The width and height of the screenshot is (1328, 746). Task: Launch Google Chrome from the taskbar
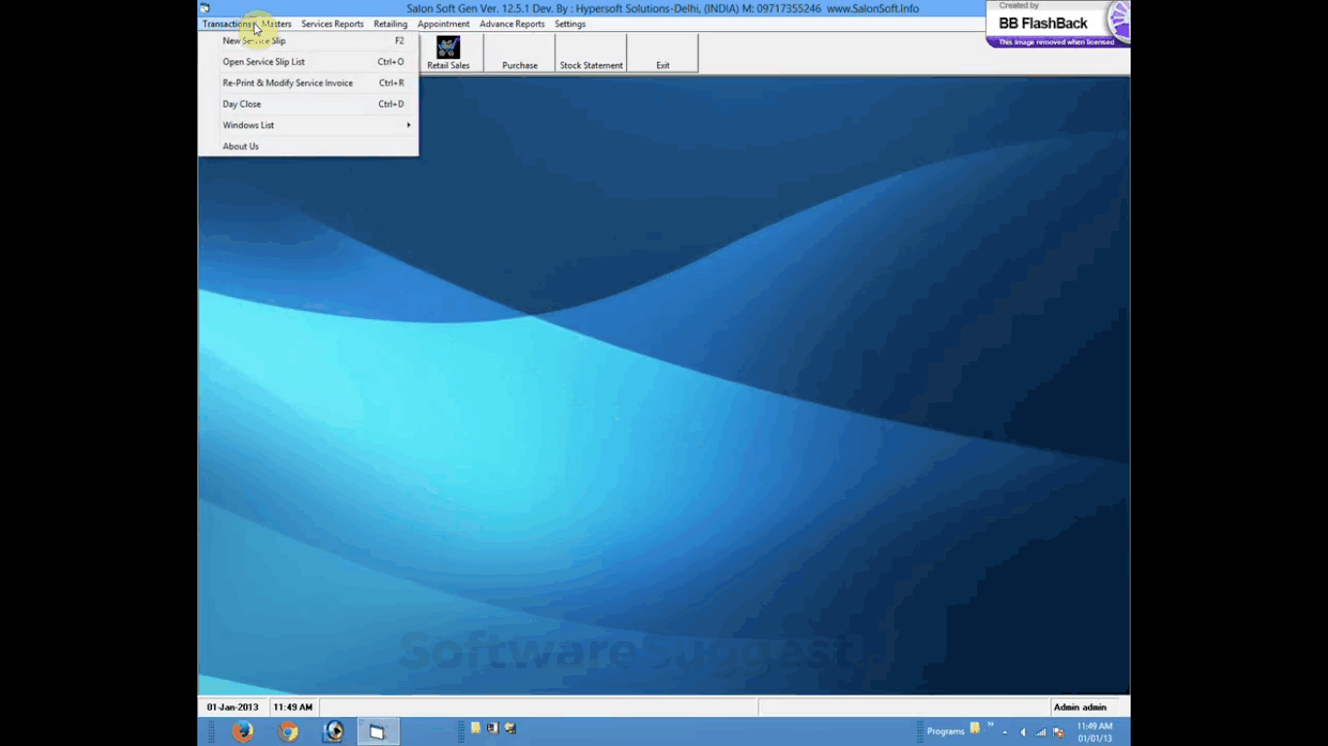coord(288,731)
